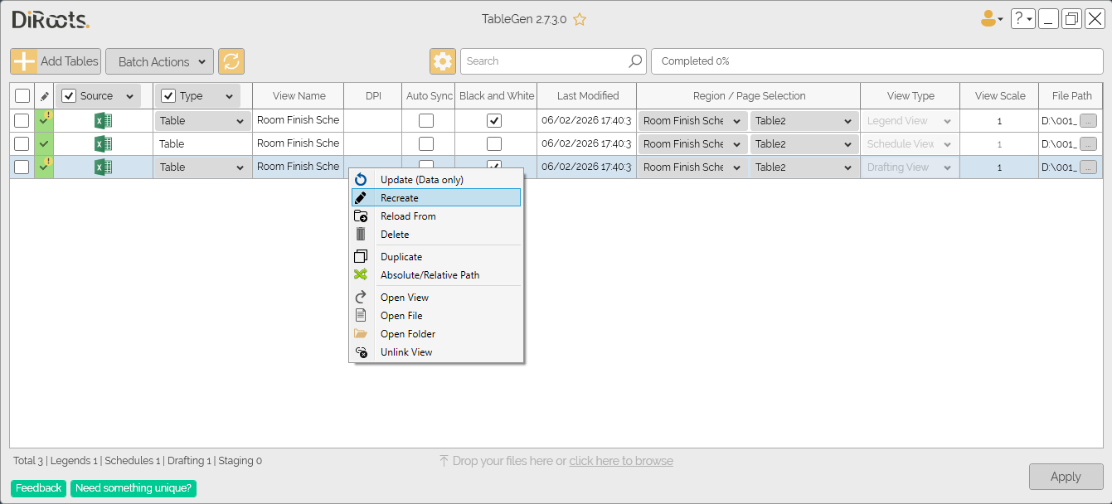Open the Type dropdown in the first row

coord(203,121)
